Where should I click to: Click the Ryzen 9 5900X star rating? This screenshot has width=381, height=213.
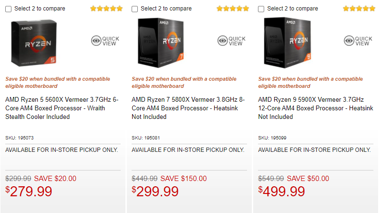pyautogui.click(x=359, y=9)
